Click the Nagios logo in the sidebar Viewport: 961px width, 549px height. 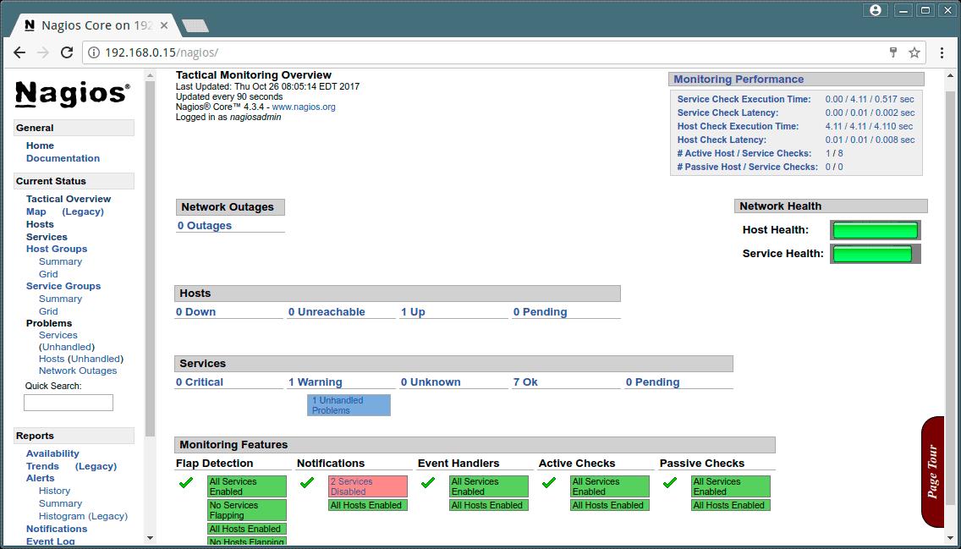(71, 93)
